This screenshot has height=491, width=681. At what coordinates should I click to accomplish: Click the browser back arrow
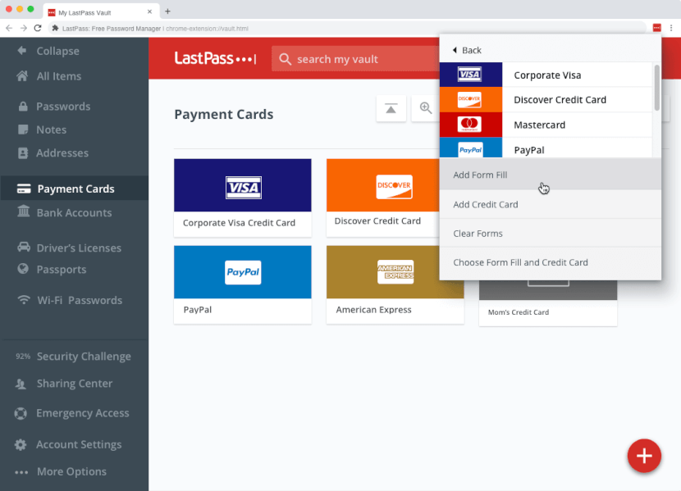[x=9, y=28]
